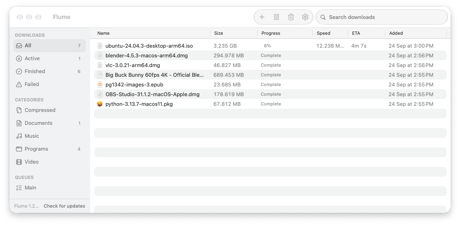This screenshot has width=460, height=225.
Task: Show Active downloads in sidebar
Action: [50, 59]
